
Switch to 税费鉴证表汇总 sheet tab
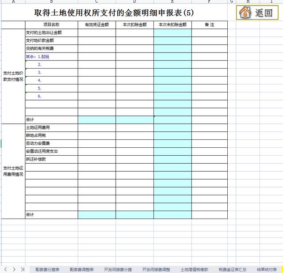pos(233,269)
